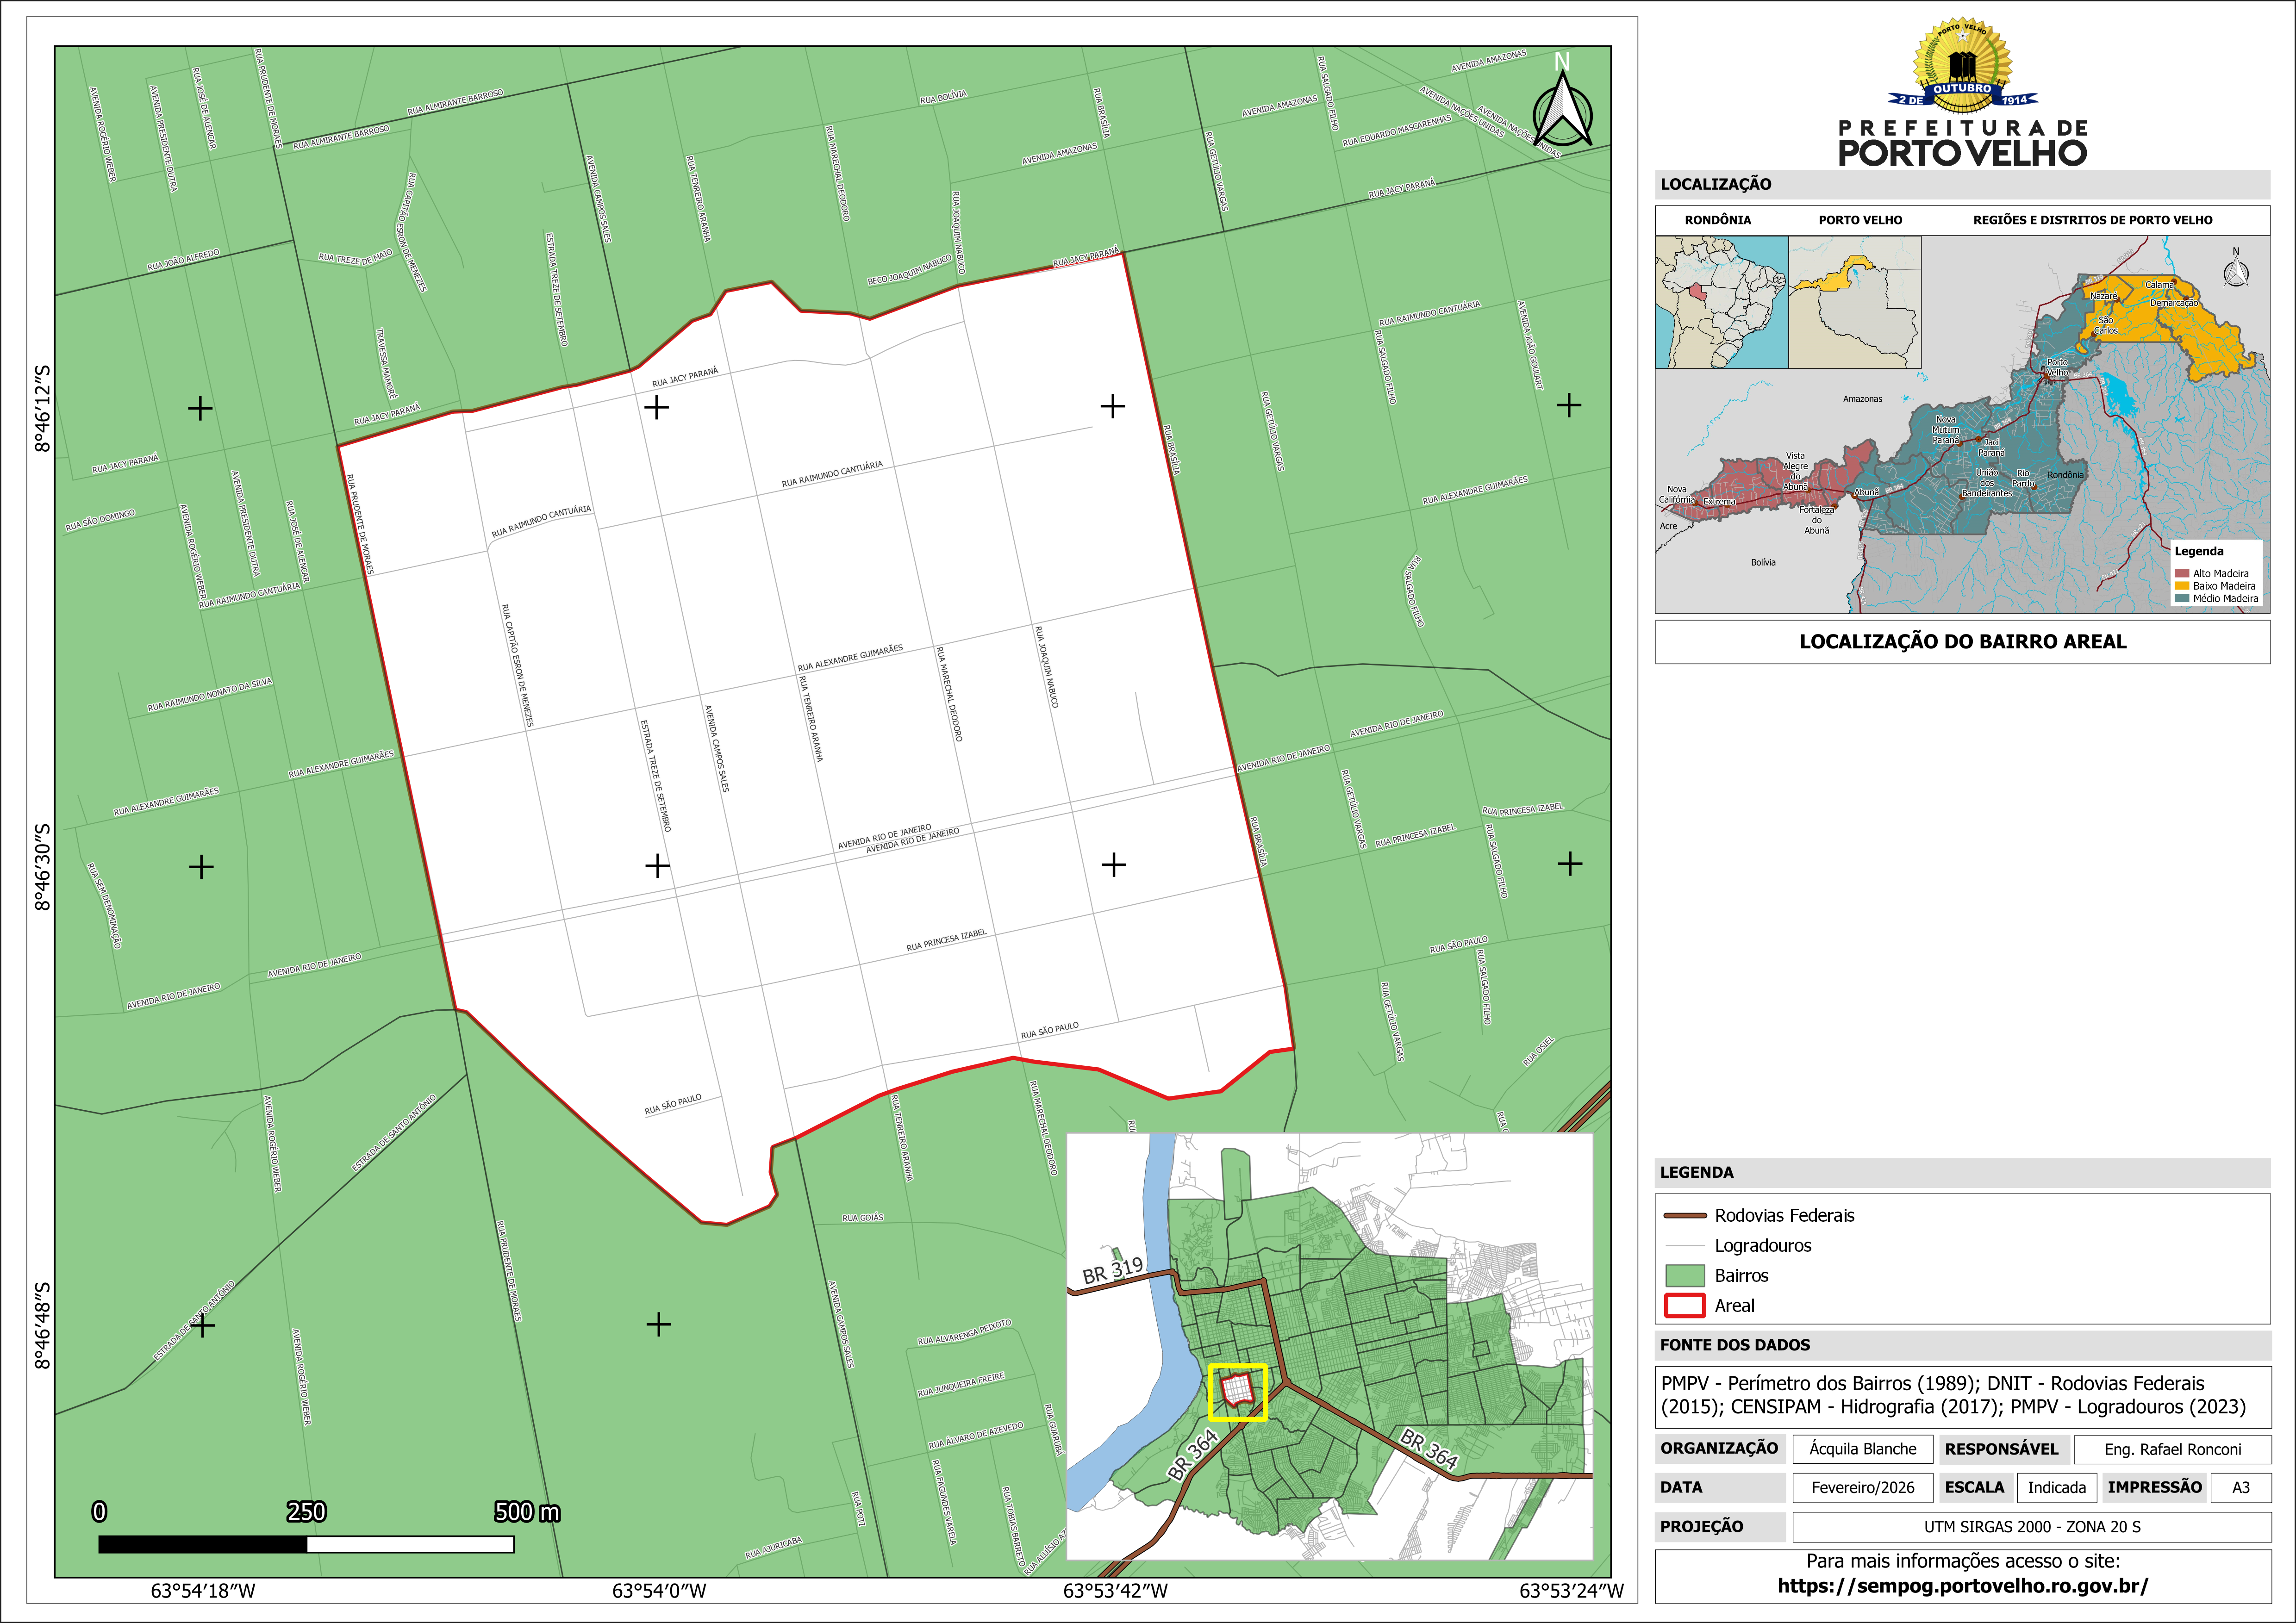
Task: Click the red Areal legend outline symbol
Action: point(1684,1306)
